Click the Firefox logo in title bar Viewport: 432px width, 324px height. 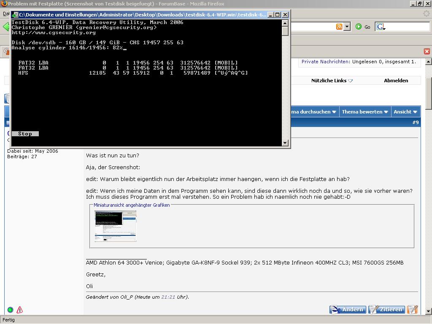(4, 3)
